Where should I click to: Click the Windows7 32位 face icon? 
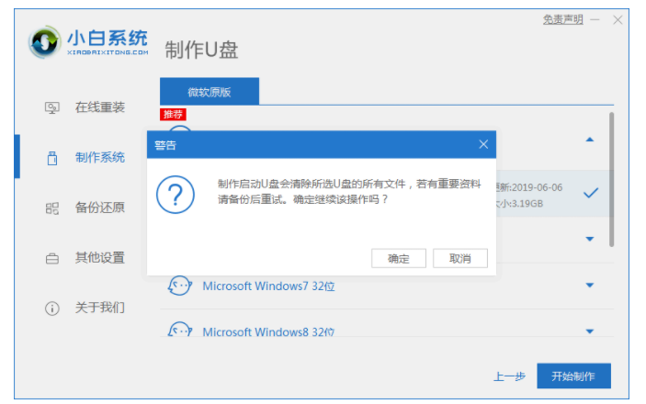coord(179,286)
